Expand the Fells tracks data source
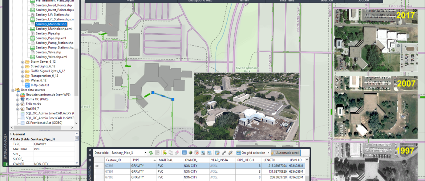This screenshot has width=425, height=181. click(x=18, y=104)
